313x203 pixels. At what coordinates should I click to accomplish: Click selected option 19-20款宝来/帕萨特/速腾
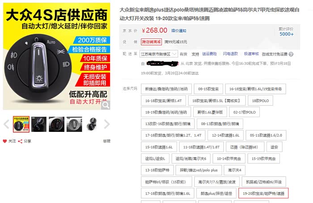(x=263, y=193)
